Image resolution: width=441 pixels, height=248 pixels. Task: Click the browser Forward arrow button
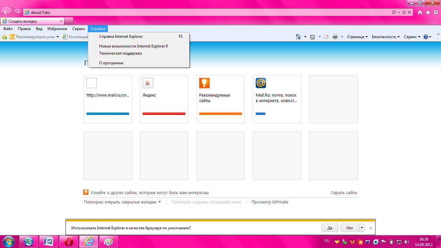(x=18, y=13)
